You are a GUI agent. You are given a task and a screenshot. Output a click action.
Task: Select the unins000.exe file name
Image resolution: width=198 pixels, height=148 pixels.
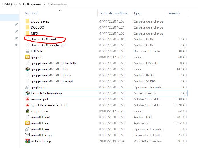[x=41, y=123]
